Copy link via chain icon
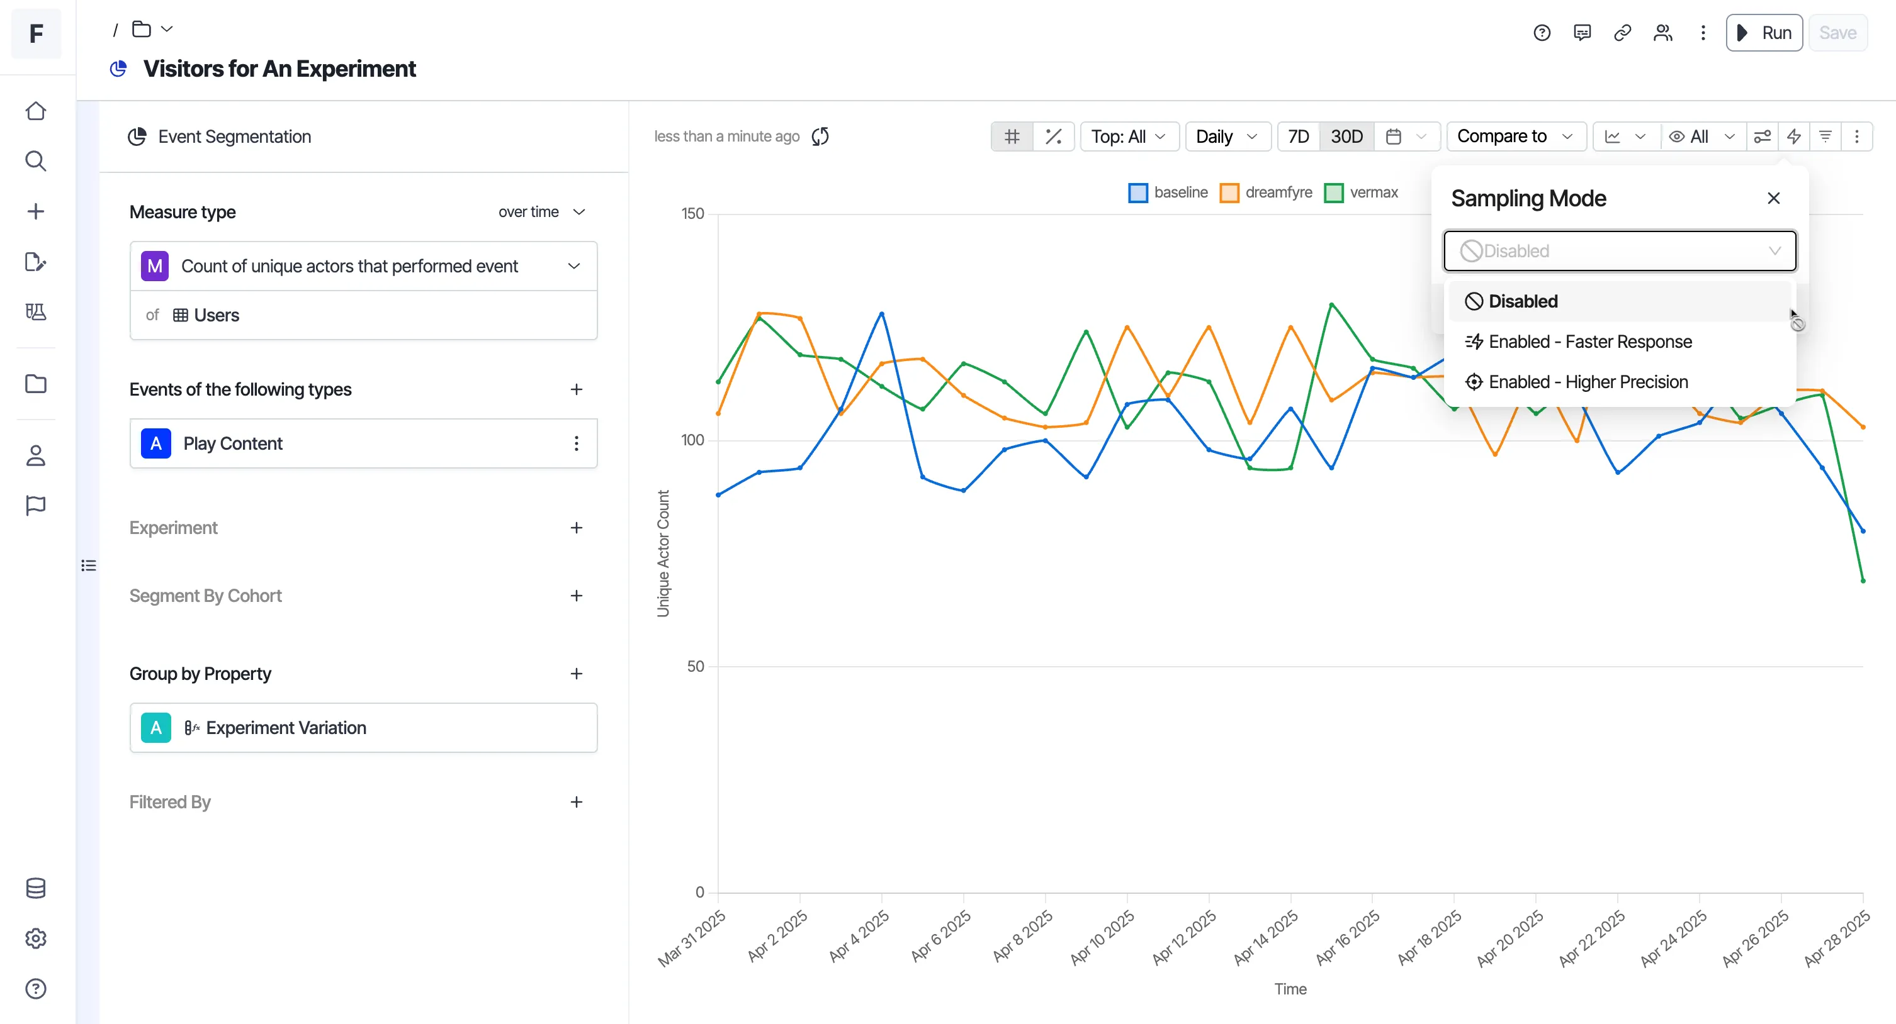1896x1024 pixels. (x=1622, y=33)
